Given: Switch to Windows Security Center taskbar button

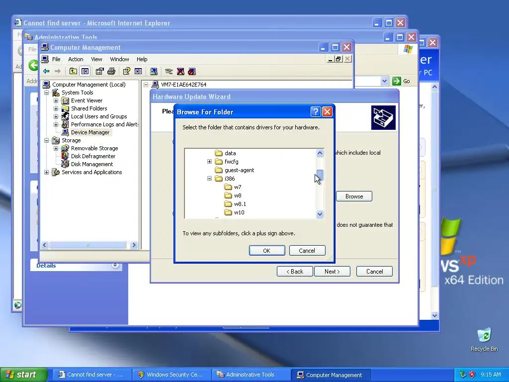Looking at the screenshot, I should (171, 375).
